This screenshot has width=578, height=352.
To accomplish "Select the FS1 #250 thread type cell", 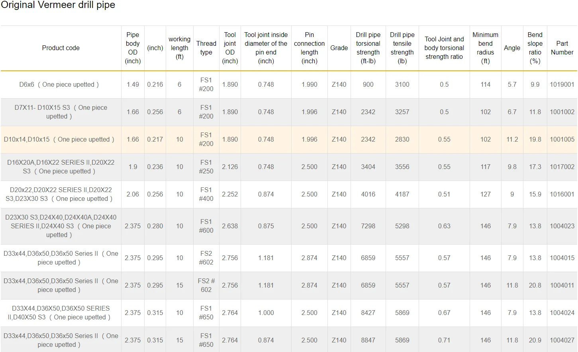I will click(x=206, y=167).
